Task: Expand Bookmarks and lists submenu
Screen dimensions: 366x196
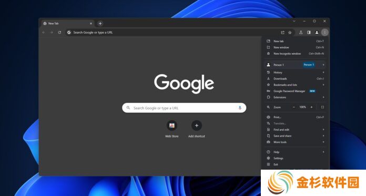Action: (x=296, y=85)
